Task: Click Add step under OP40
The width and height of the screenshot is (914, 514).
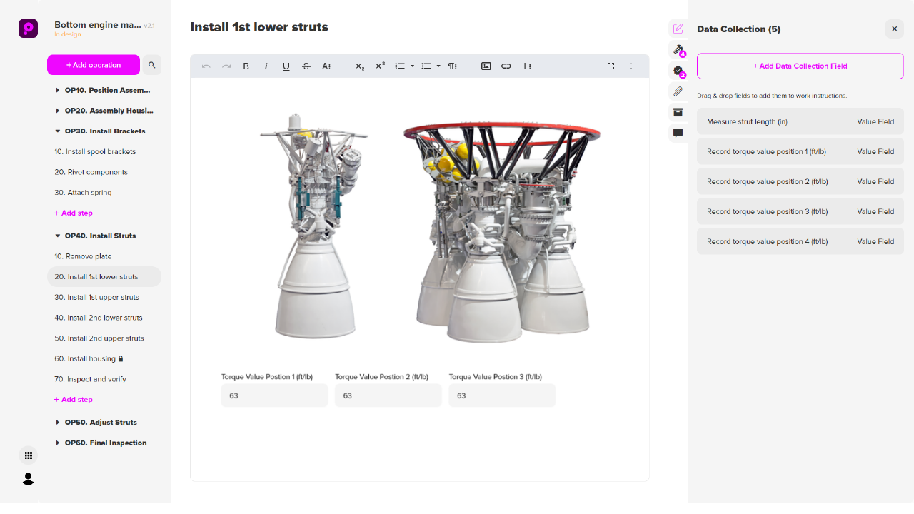Action: click(x=74, y=399)
